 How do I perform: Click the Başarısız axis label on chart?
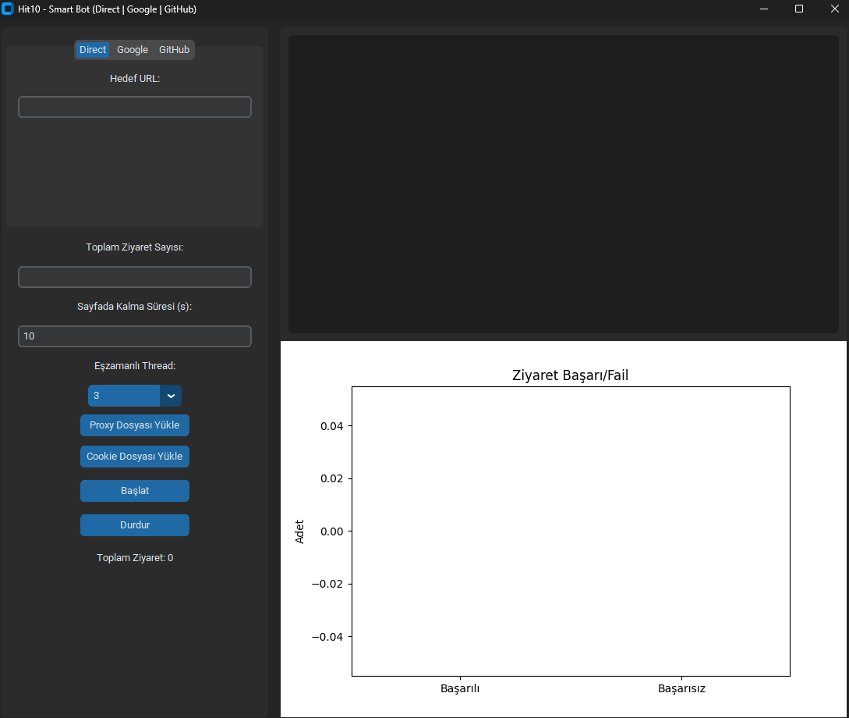[681, 688]
